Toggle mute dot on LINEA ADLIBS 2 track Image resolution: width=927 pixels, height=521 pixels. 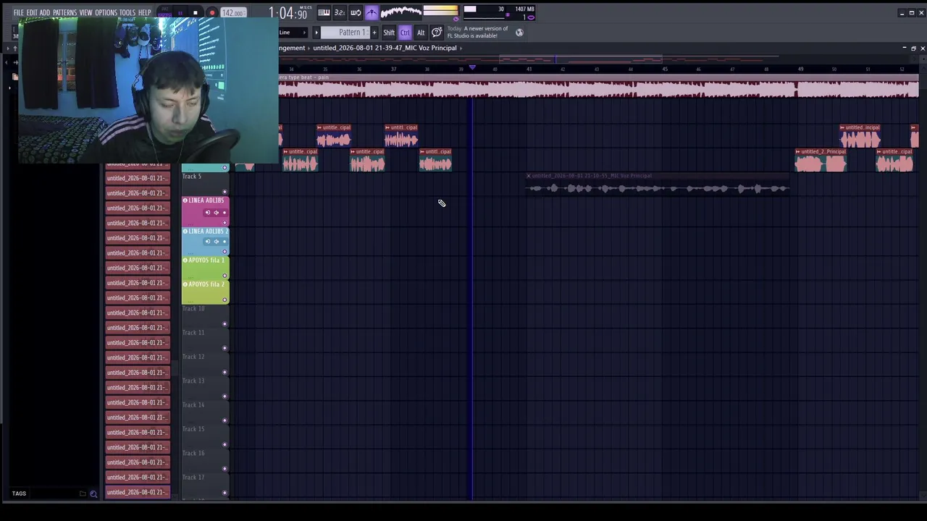225,252
